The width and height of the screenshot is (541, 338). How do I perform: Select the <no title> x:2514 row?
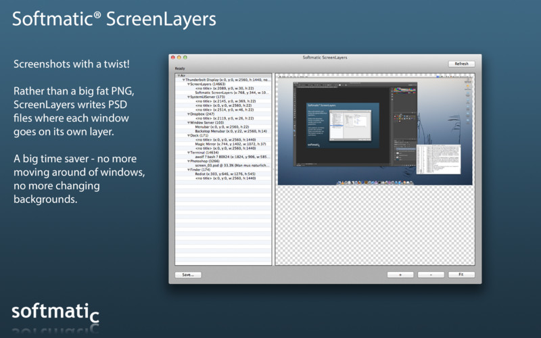pos(223,110)
